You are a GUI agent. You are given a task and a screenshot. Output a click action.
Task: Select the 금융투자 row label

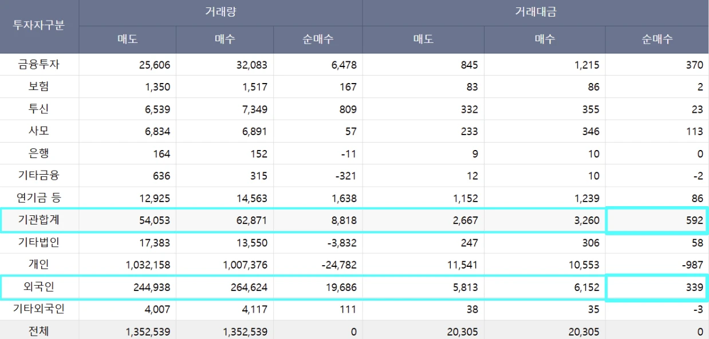point(39,65)
